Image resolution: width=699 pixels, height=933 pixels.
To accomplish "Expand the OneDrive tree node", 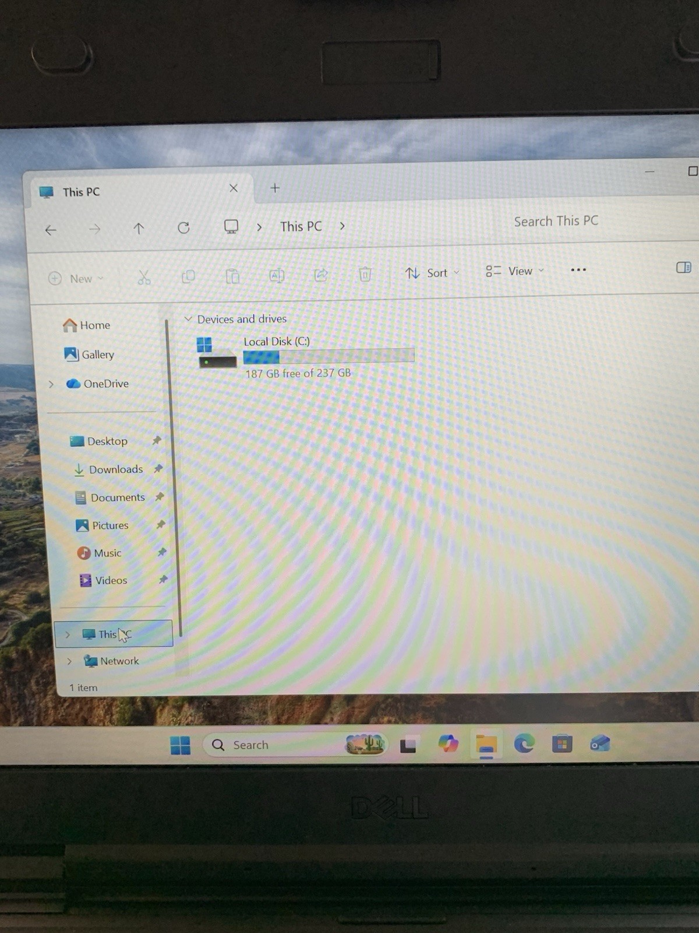I will pyautogui.click(x=51, y=384).
